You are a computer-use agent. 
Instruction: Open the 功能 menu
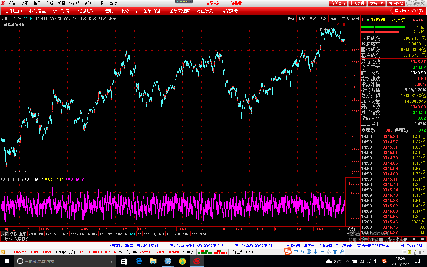click(24, 3)
